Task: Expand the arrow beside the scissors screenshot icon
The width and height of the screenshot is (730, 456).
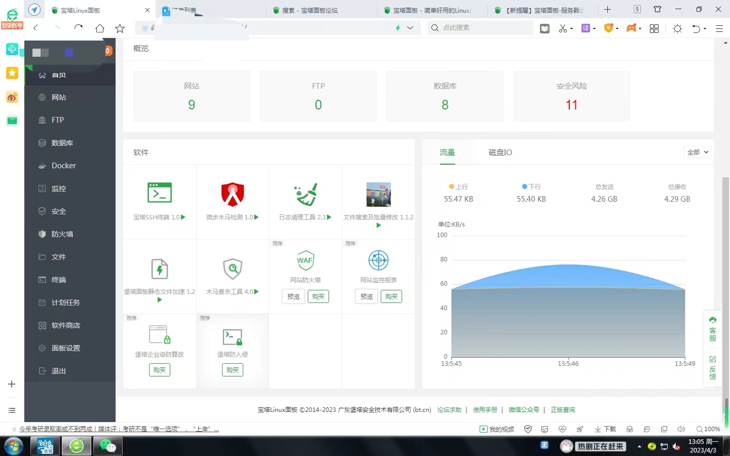Action: pyautogui.click(x=571, y=29)
